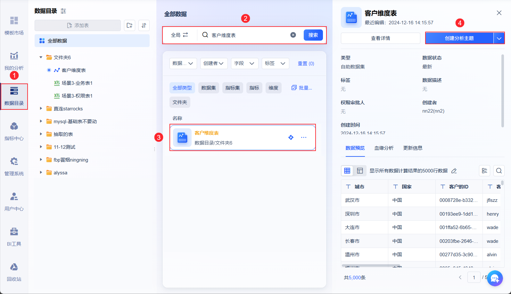Open the 字段 filter dropdown
Viewport: 511px width, 294px height.
click(x=244, y=63)
